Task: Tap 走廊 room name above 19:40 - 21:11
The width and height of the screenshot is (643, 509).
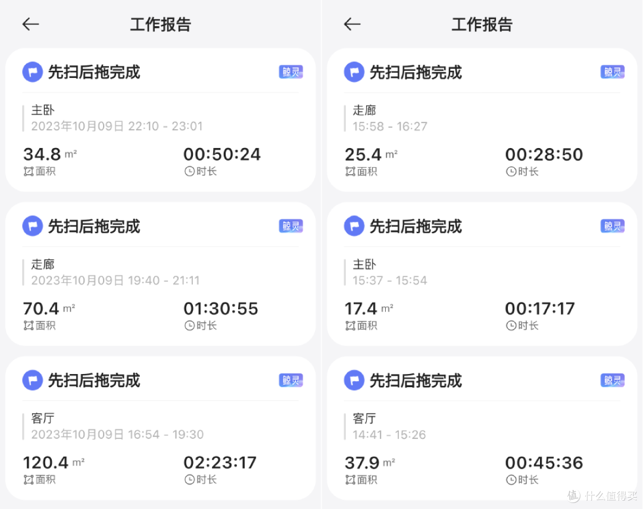Action: [x=43, y=264]
